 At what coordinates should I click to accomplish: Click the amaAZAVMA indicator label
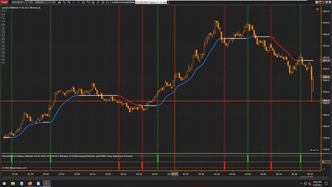pyautogui.click(x=21, y=8)
